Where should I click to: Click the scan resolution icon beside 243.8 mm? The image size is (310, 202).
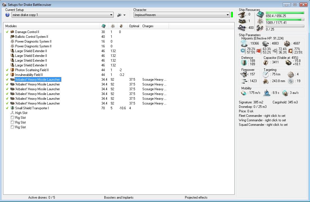pos(266,81)
